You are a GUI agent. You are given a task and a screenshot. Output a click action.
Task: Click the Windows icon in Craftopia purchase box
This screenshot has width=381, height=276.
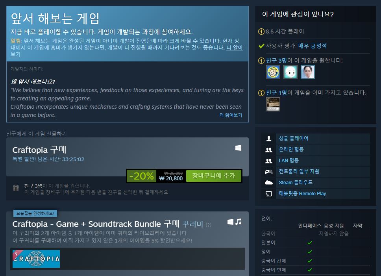[239, 148]
